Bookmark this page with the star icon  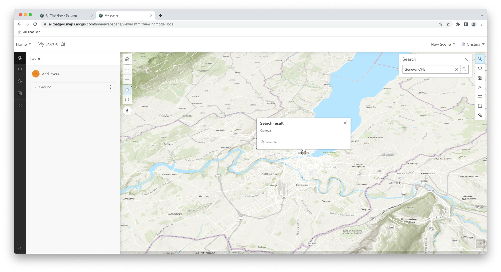(448, 24)
